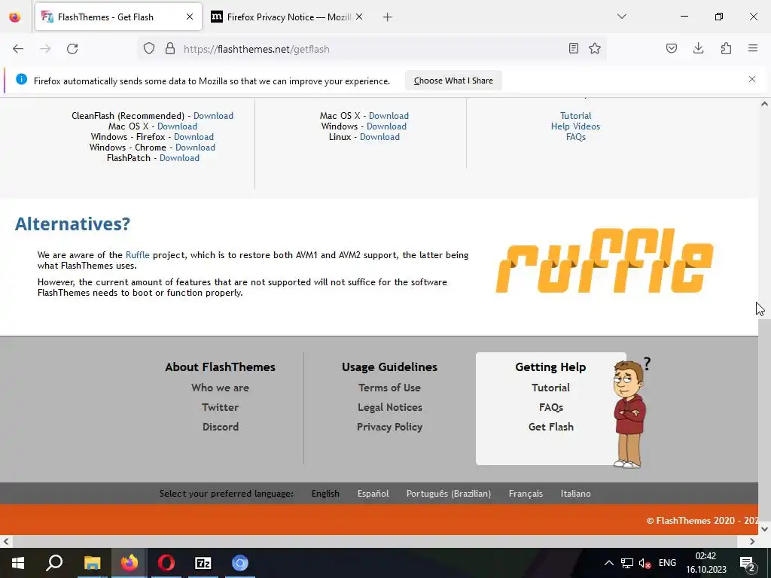This screenshot has height=578, width=771.
Task: Click the Ruffle logo image
Action: pos(605,260)
